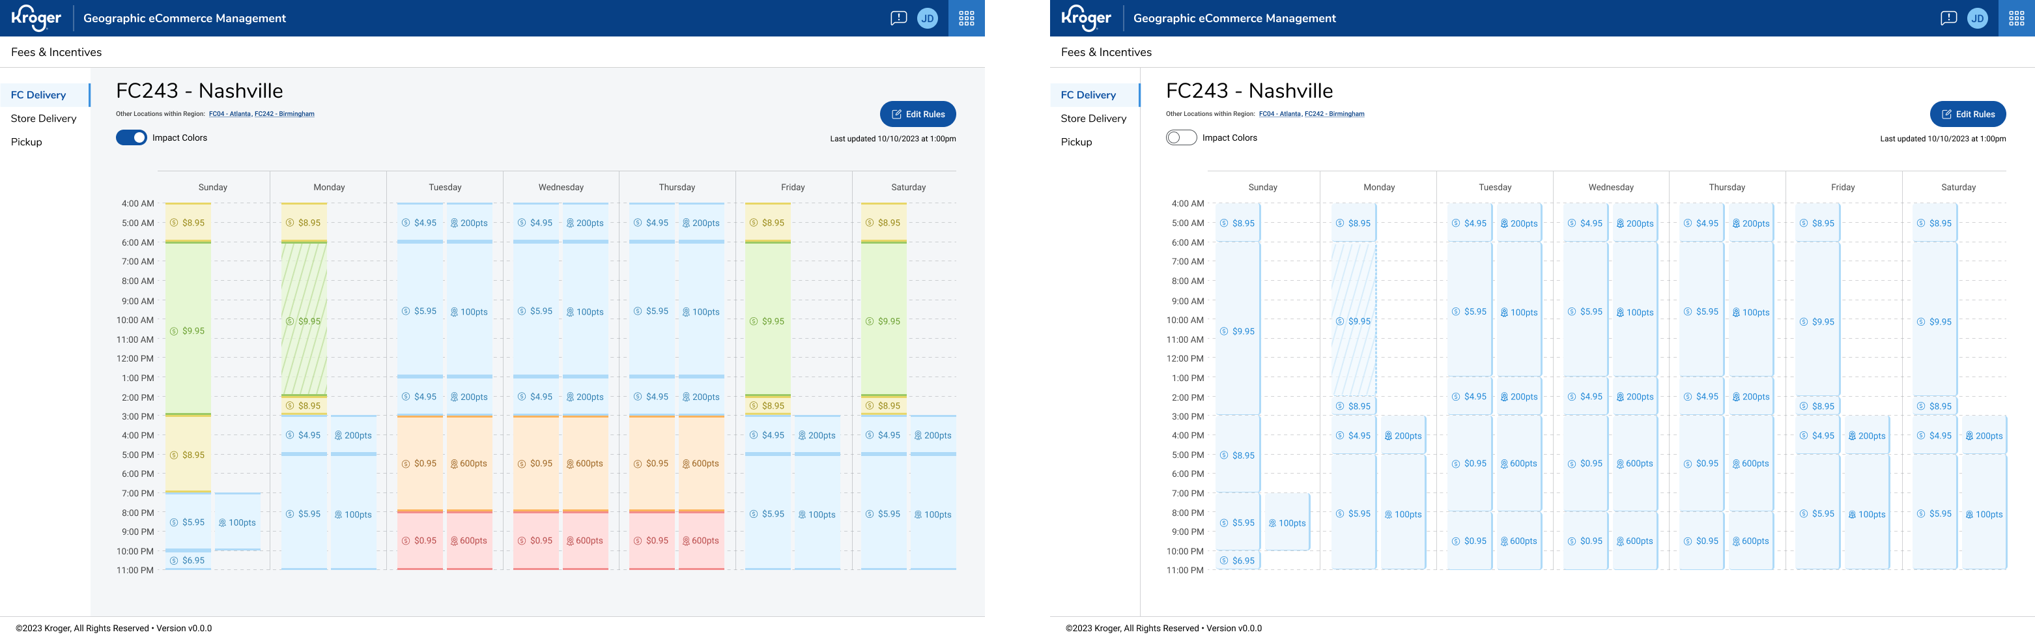Click JD avatar in the color-enabled view
The width and height of the screenshot is (2035, 641).
coord(928,18)
